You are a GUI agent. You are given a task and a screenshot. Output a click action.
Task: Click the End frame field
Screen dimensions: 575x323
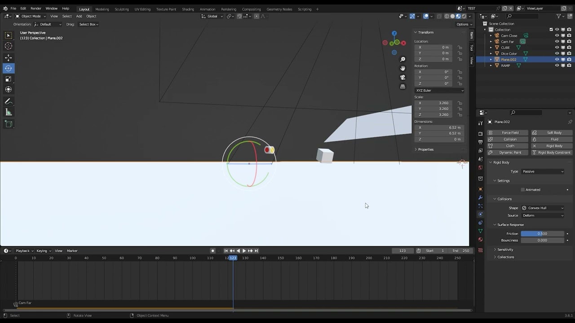tap(460, 251)
